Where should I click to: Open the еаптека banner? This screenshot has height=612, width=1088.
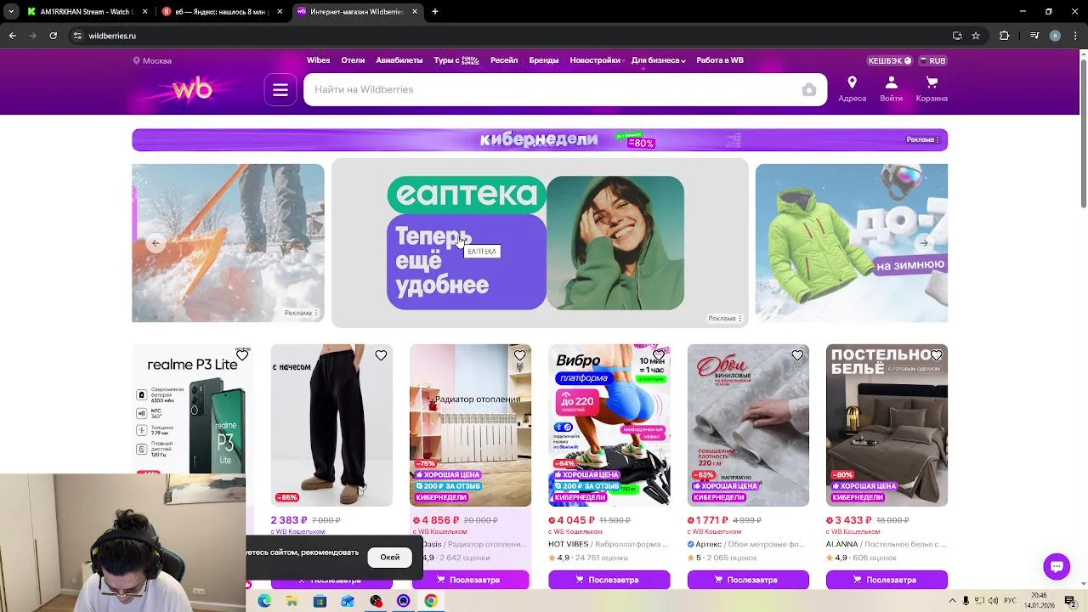click(540, 243)
